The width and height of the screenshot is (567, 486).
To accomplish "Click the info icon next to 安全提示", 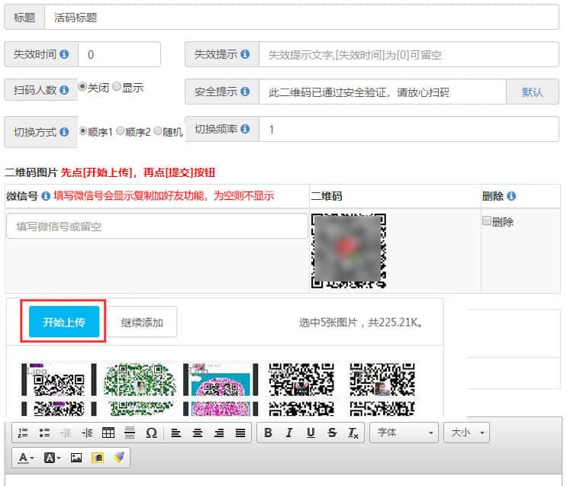I will (245, 92).
